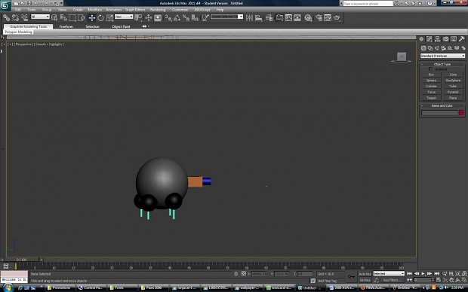468x292 pixels.
Task: Open the Quick Access toolbar customize arrow
Action: (x=62, y=3)
